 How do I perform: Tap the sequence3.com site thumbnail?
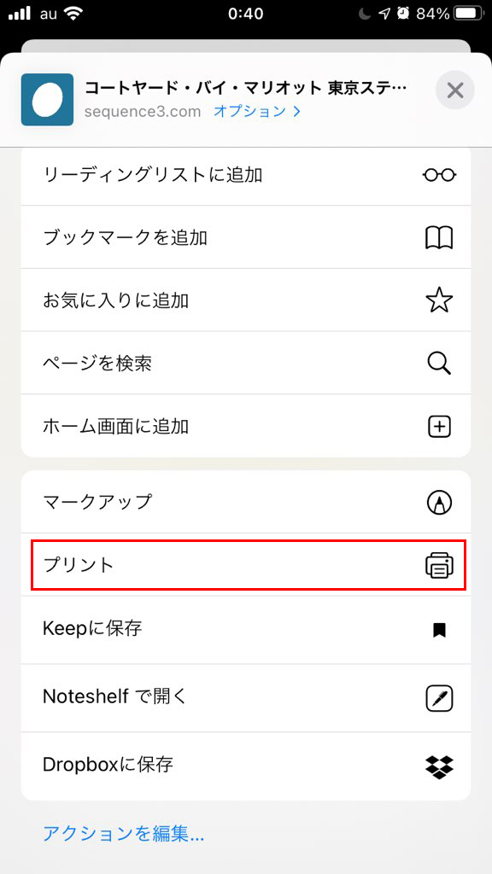48,99
